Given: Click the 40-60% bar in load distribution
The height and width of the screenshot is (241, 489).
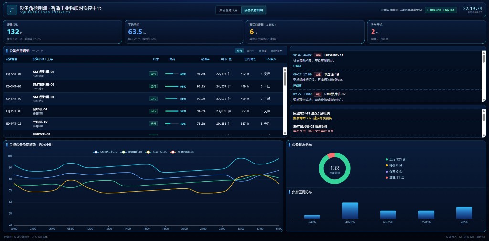Looking at the screenshot, I should point(350,211).
